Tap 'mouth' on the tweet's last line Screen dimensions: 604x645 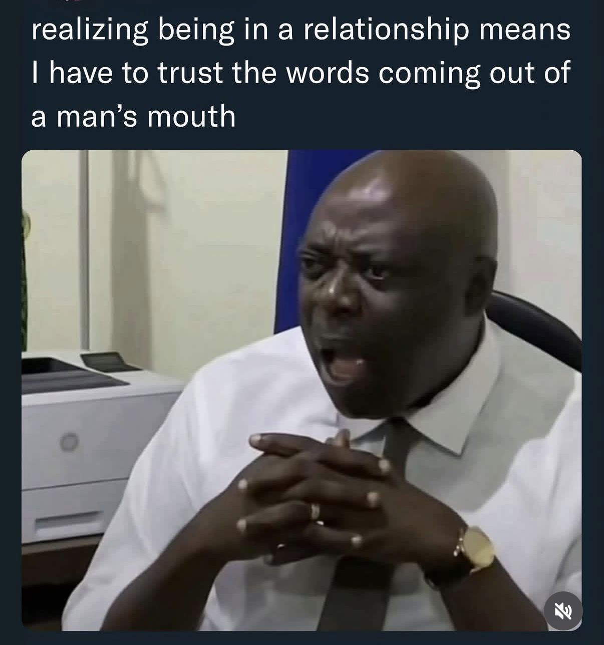coord(191,116)
